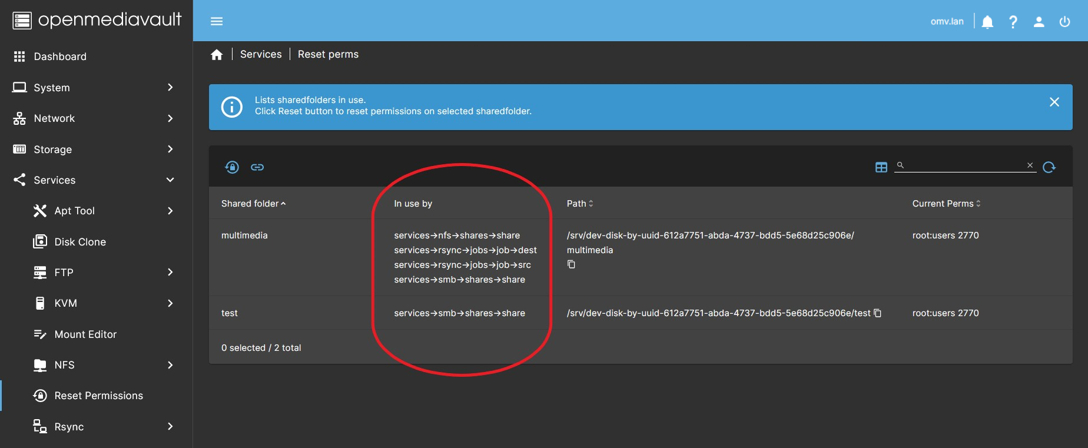
Task: Open the table column visibility icon
Action: coord(881,167)
